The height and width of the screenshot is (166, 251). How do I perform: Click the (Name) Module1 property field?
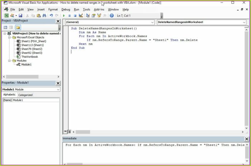(31, 100)
